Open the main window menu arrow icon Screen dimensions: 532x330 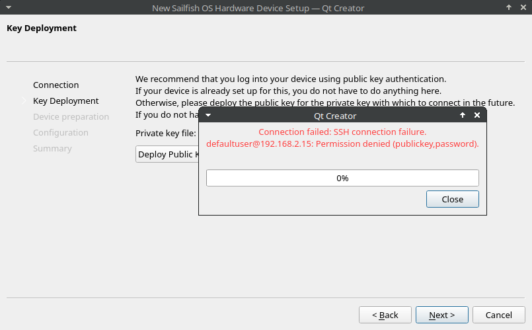point(8,8)
